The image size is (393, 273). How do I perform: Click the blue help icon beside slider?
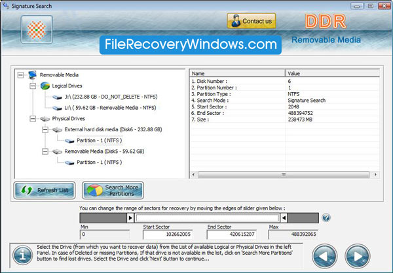click(326, 217)
